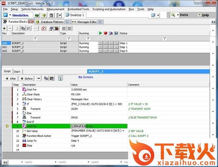Image resolution: width=218 pixels, height=167 pixels.
Task: Click the add function block plus icon
Action: point(4,29)
